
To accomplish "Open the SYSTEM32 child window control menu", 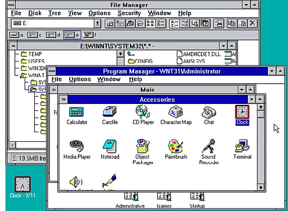I will coord(13,46).
